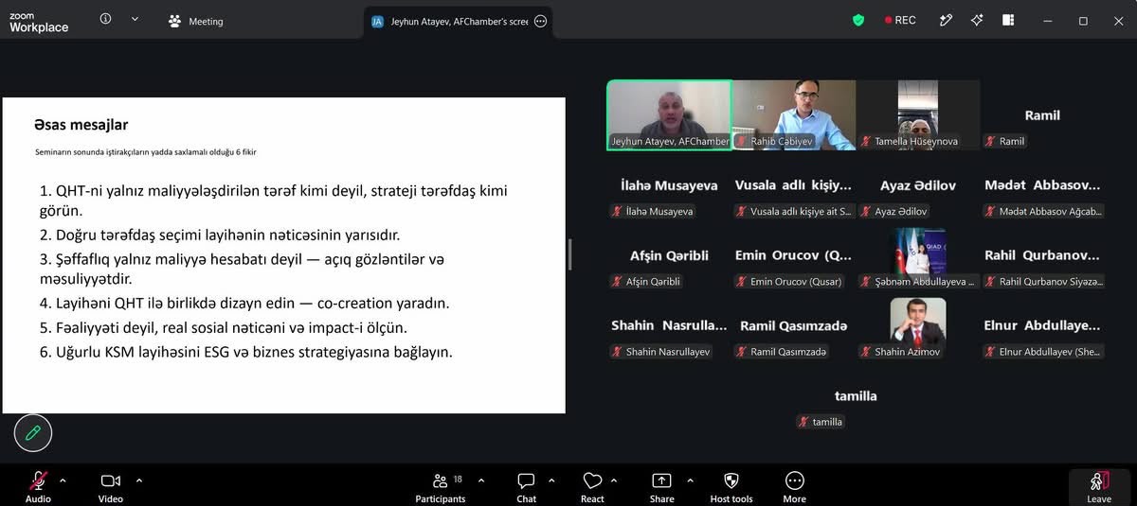Image resolution: width=1137 pixels, height=506 pixels.
Task: Open Host tools shield
Action: pyautogui.click(x=731, y=485)
